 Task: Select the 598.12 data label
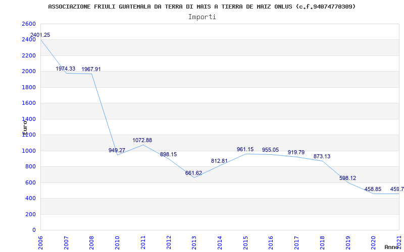pyautogui.click(x=347, y=178)
